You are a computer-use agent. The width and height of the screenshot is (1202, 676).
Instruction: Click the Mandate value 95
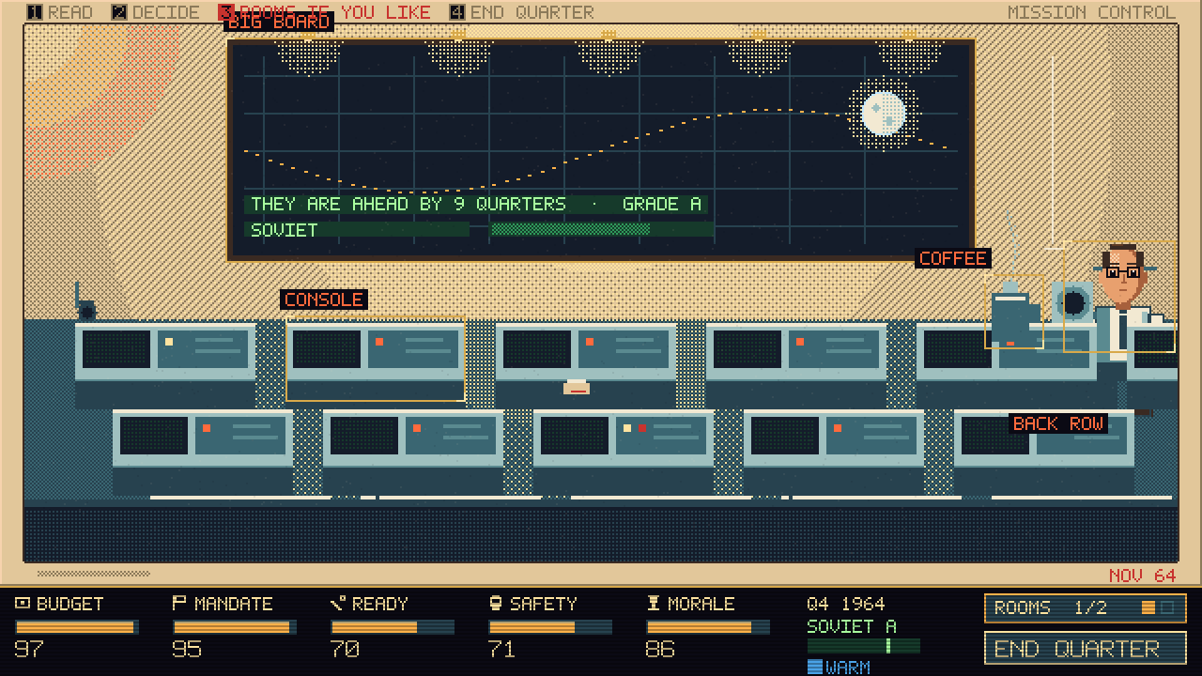[x=187, y=649]
